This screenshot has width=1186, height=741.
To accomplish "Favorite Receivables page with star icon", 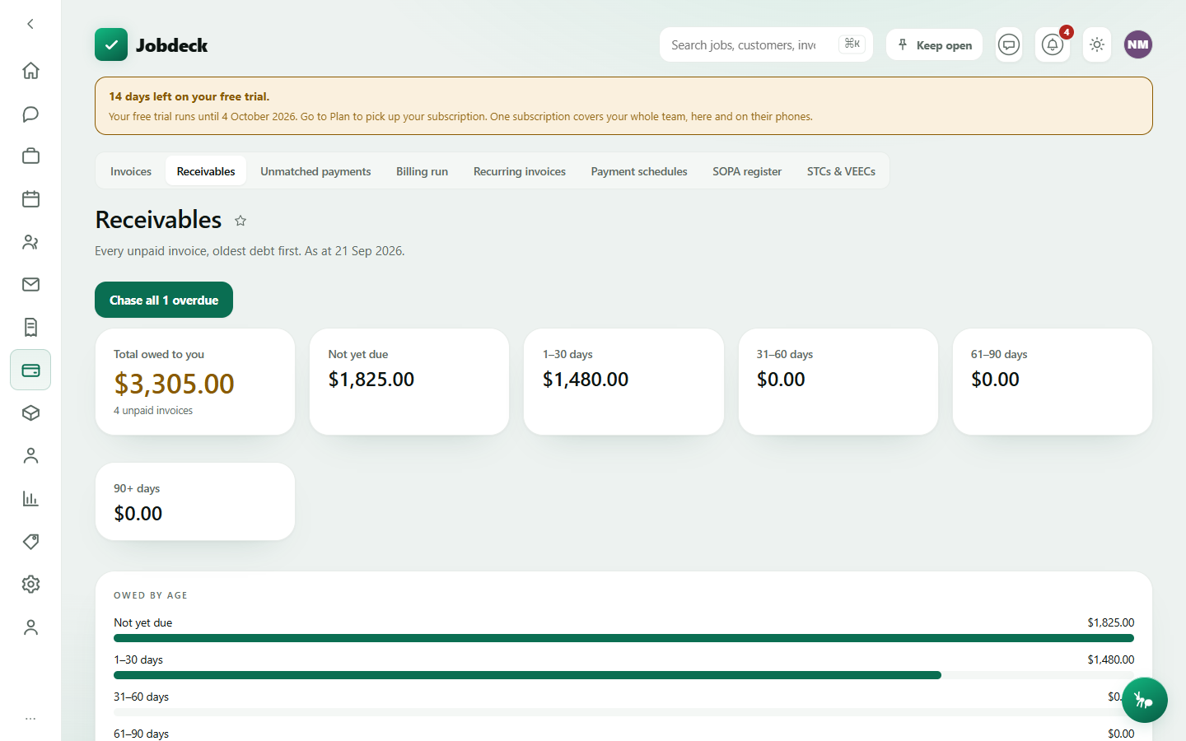I will pyautogui.click(x=240, y=221).
